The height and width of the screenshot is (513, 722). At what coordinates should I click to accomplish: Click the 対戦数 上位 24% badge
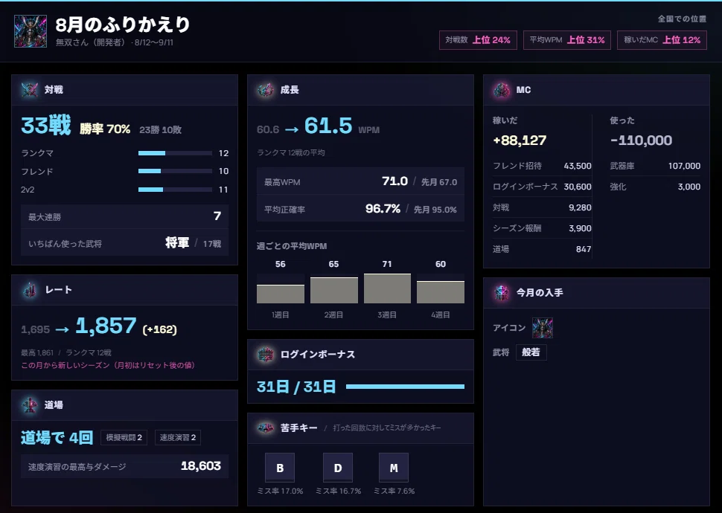(x=478, y=40)
